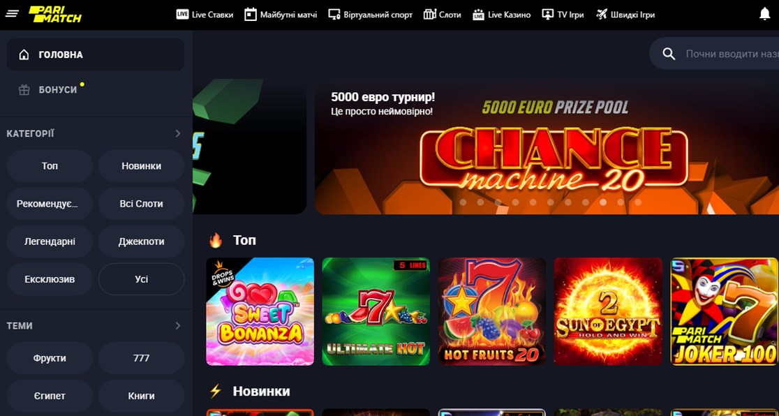This screenshot has height=416, width=779.
Task: Click the Бонуси gift icon
Action: coord(24,90)
